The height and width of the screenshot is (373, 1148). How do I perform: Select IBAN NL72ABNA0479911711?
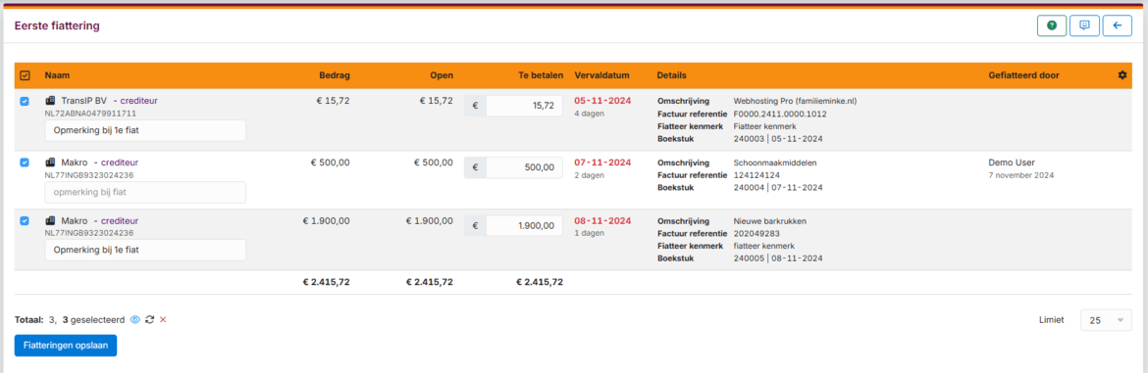point(91,114)
